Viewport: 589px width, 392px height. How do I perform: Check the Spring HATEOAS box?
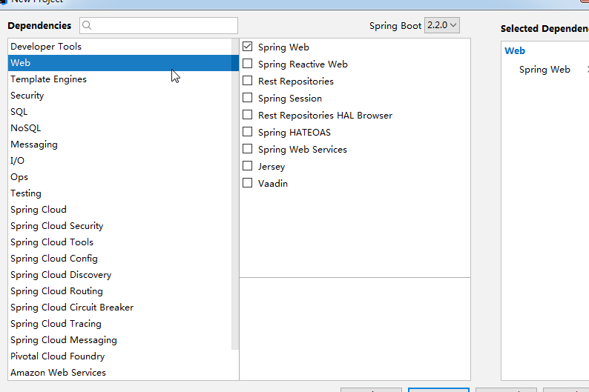coord(247,132)
